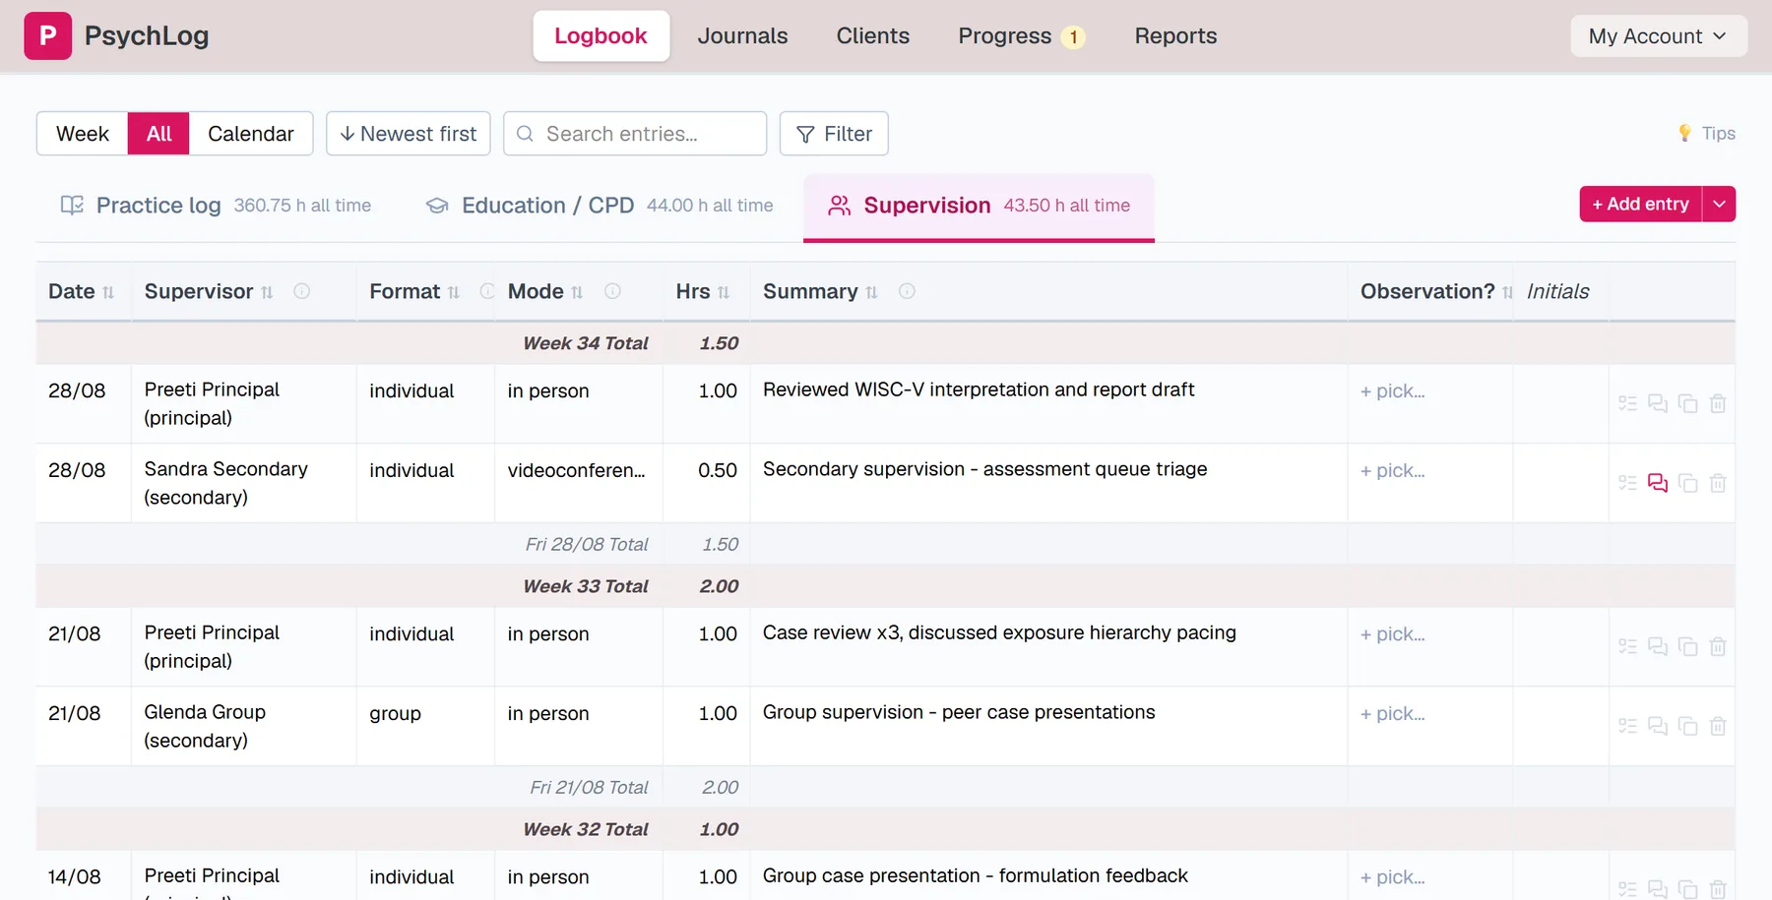Screen dimensions: 1772x900
Task: Click summary 'Case review x3, discussed exposure hierarchy pacing'
Action: tap(999, 632)
